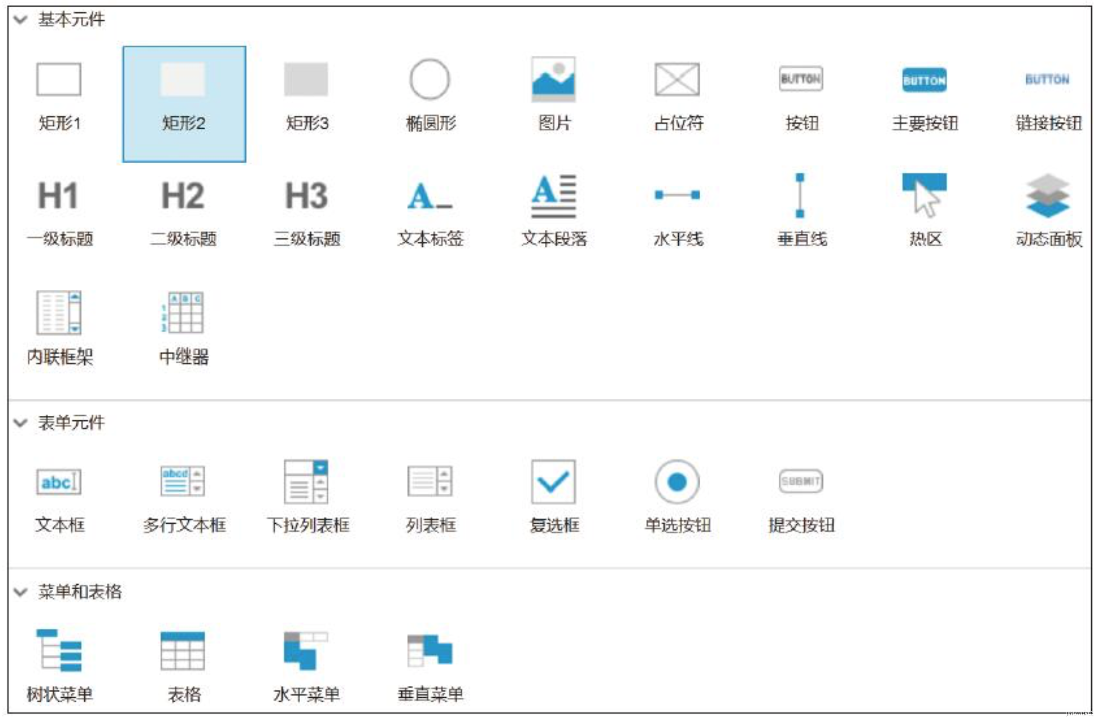Collapse the 菜单和表格 section chevron
The height and width of the screenshot is (721, 1098).
coord(21,592)
